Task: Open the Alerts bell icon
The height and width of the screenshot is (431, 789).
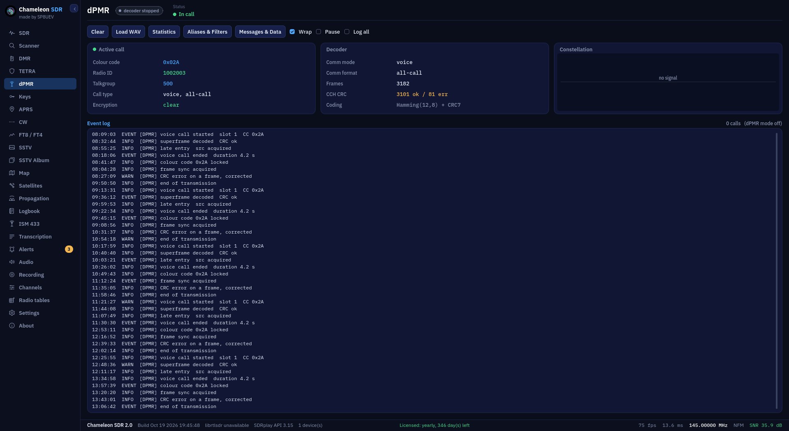Action: [12, 249]
